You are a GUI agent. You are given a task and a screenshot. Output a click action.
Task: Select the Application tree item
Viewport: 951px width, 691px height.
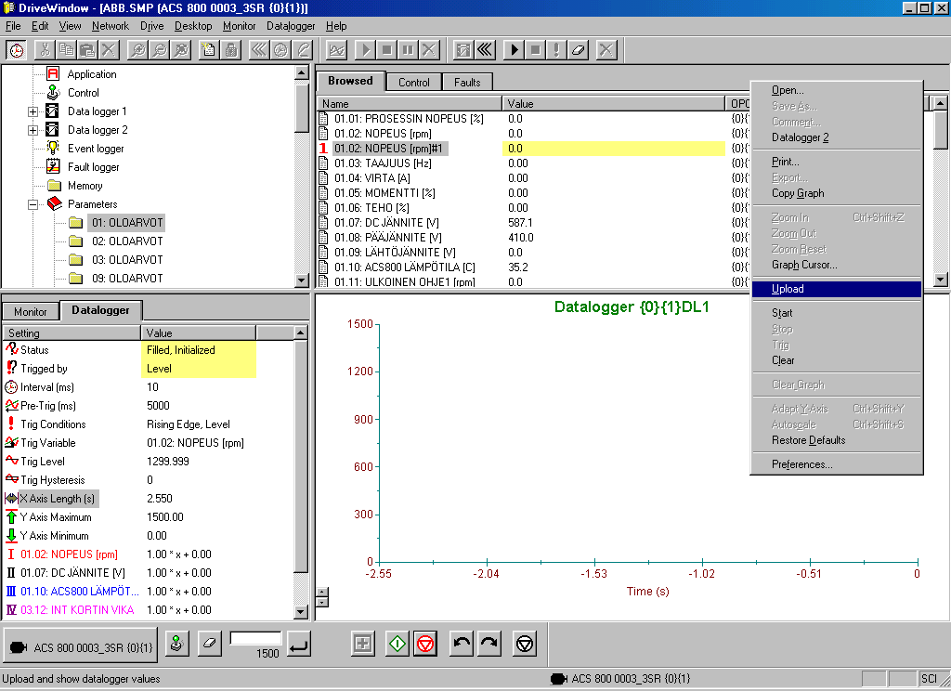pos(92,74)
